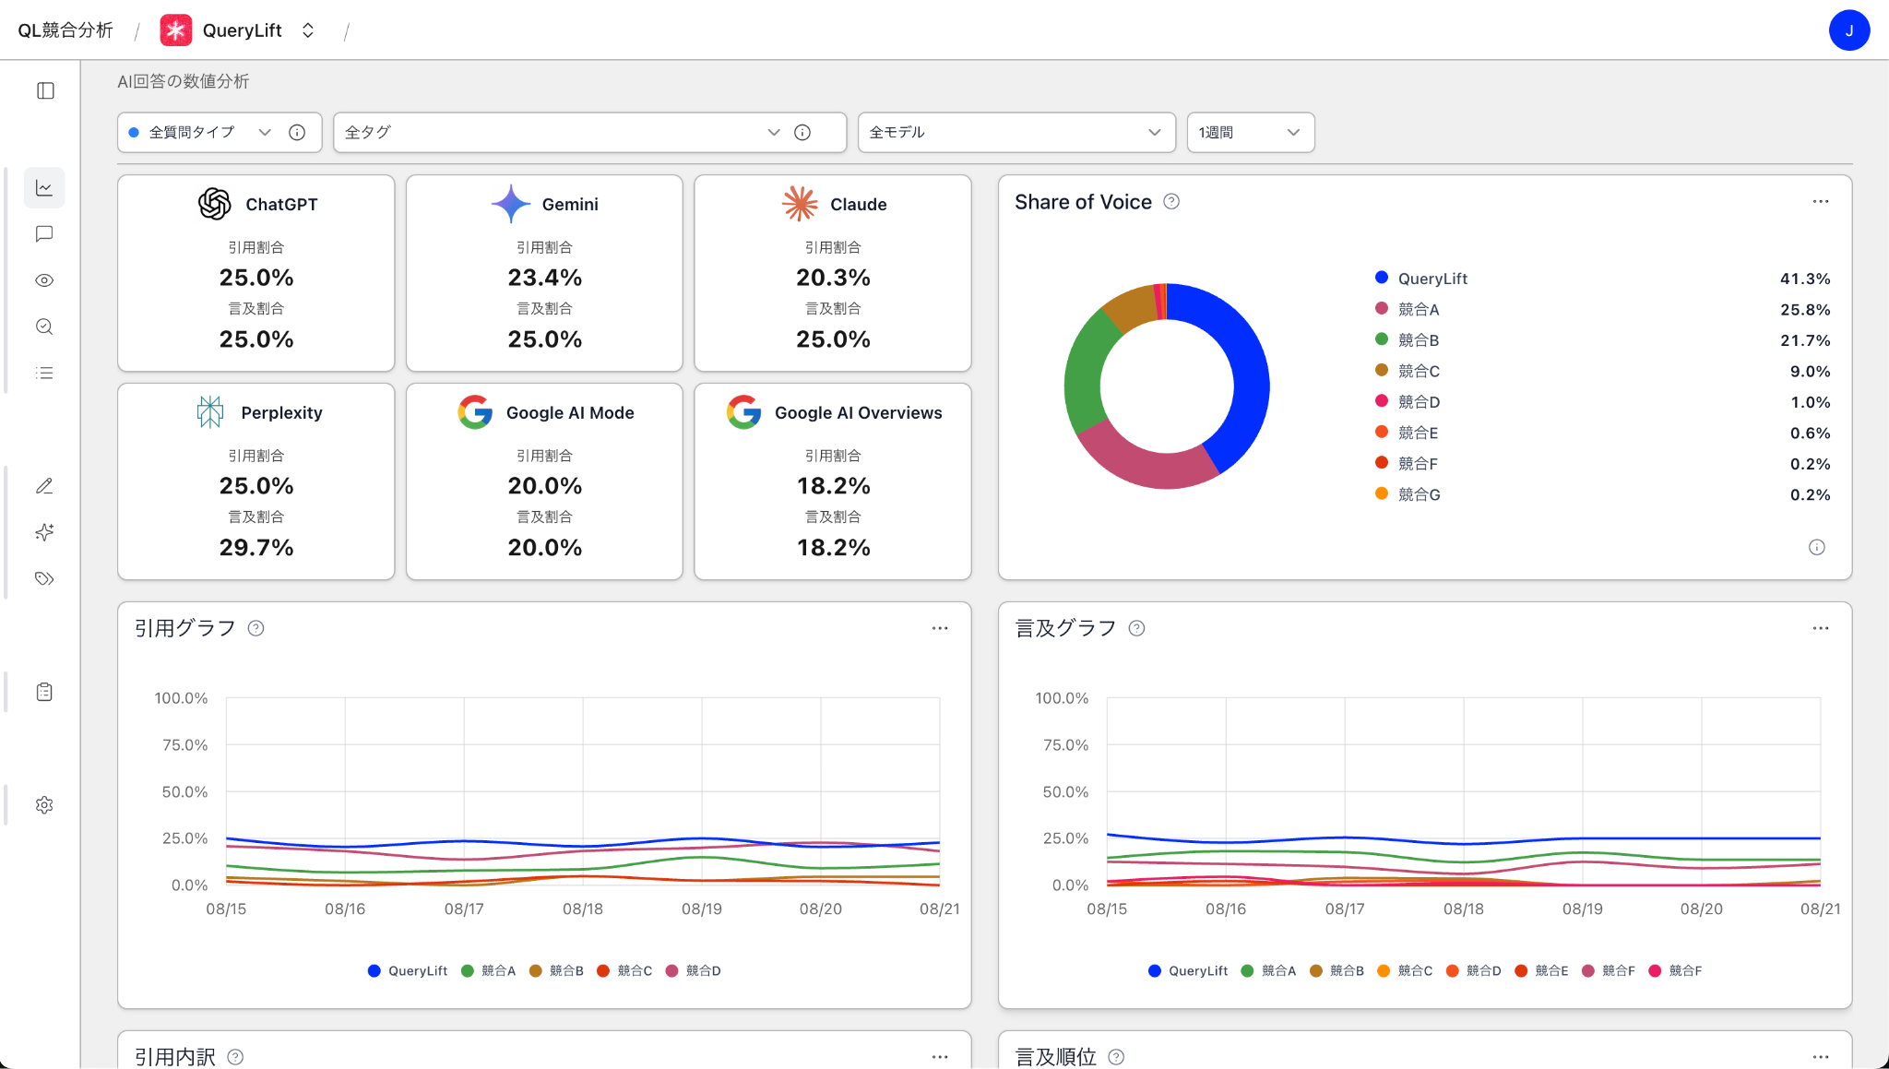The height and width of the screenshot is (1069, 1889).
Task: Click the Google AI Overviews logo
Action: pos(743,412)
